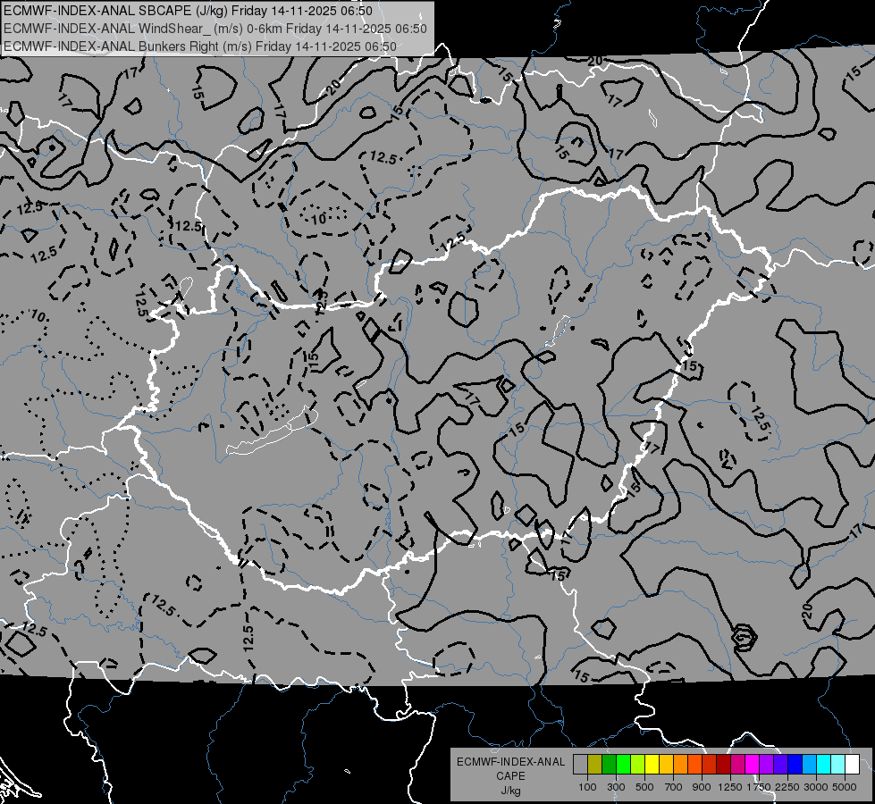Click the SBCAPE (J/kg) title line
Screen dimensions: 875x804
(x=188, y=11)
